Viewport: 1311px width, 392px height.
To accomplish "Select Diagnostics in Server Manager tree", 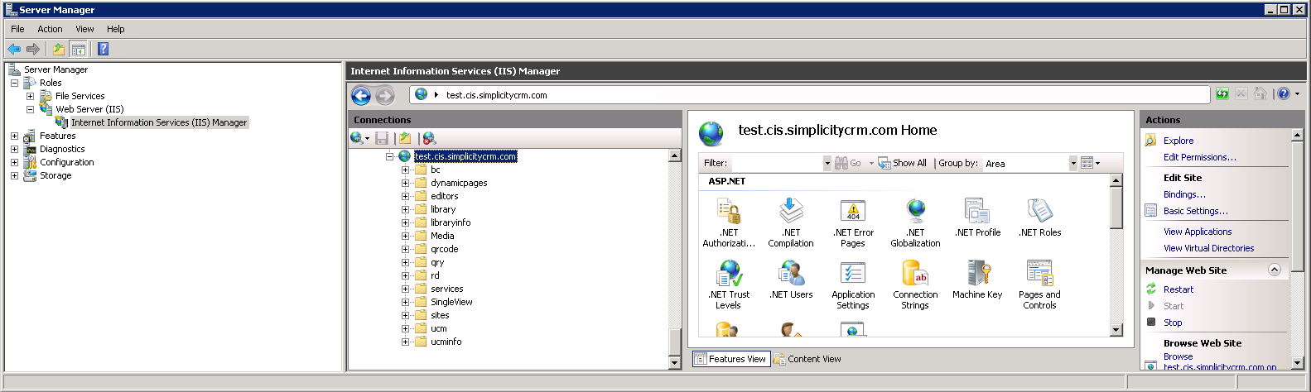I will [62, 149].
